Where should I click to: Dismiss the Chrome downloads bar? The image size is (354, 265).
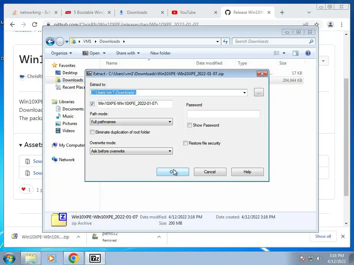(343, 236)
